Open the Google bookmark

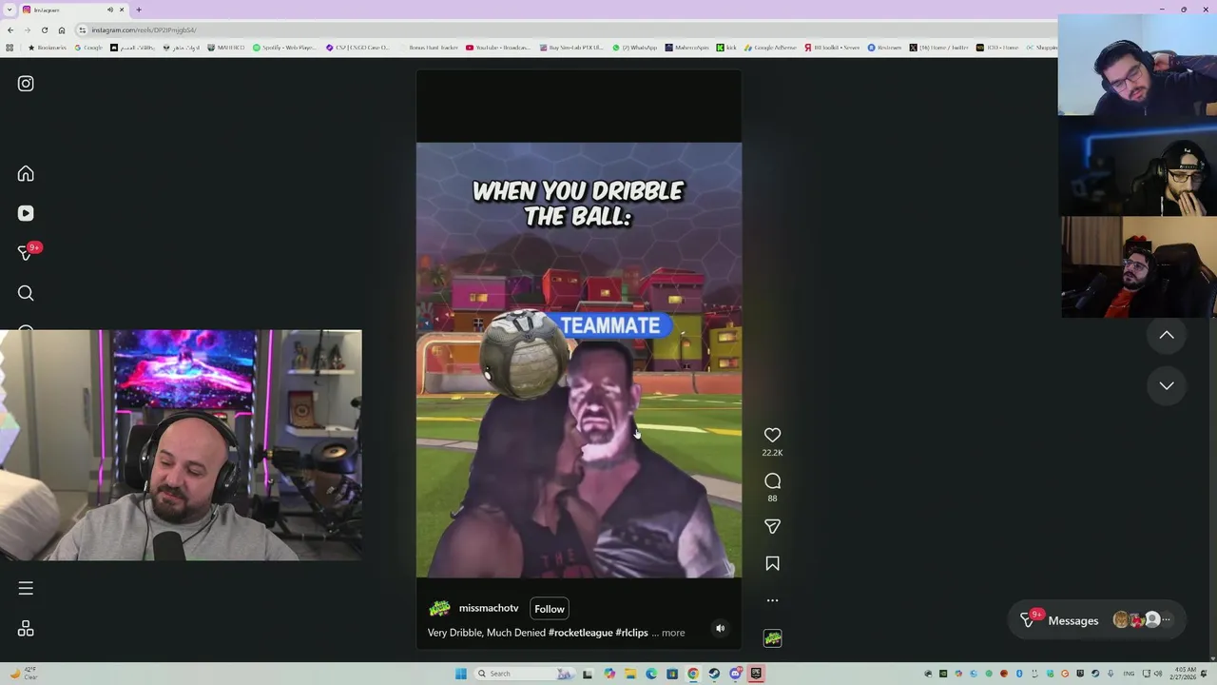[x=88, y=48]
